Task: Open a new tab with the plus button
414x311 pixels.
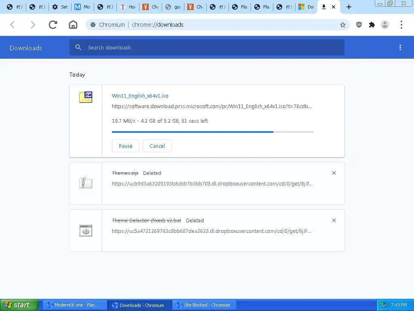Action: (349, 7)
